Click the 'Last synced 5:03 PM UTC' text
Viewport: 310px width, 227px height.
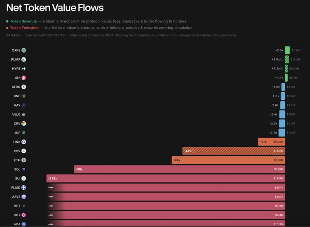point(45,35)
